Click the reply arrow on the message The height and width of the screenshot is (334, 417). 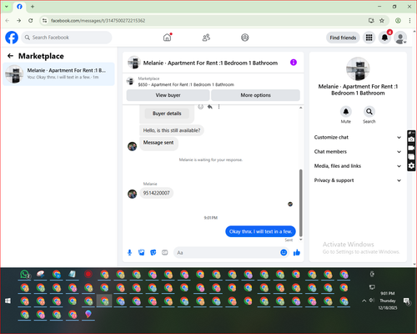[210, 107]
